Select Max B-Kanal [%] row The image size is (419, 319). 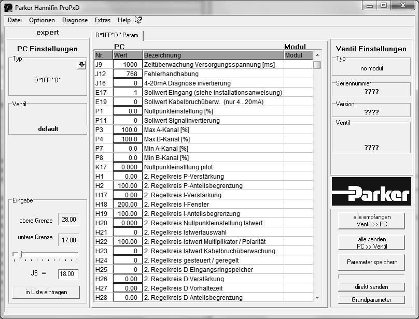tap(203, 139)
